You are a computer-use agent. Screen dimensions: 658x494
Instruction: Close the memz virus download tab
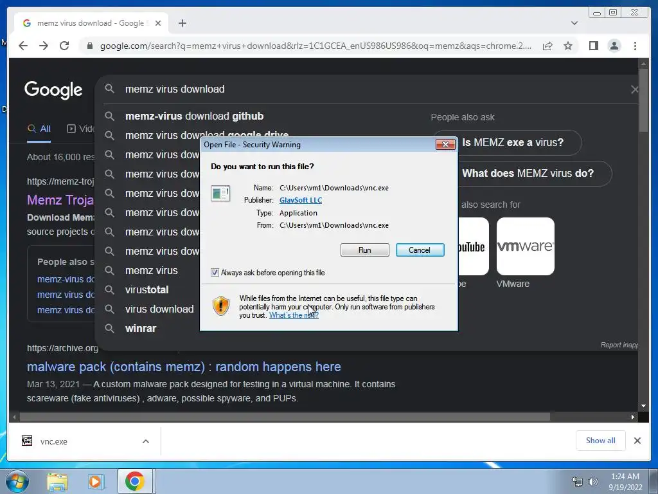tap(158, 23)
